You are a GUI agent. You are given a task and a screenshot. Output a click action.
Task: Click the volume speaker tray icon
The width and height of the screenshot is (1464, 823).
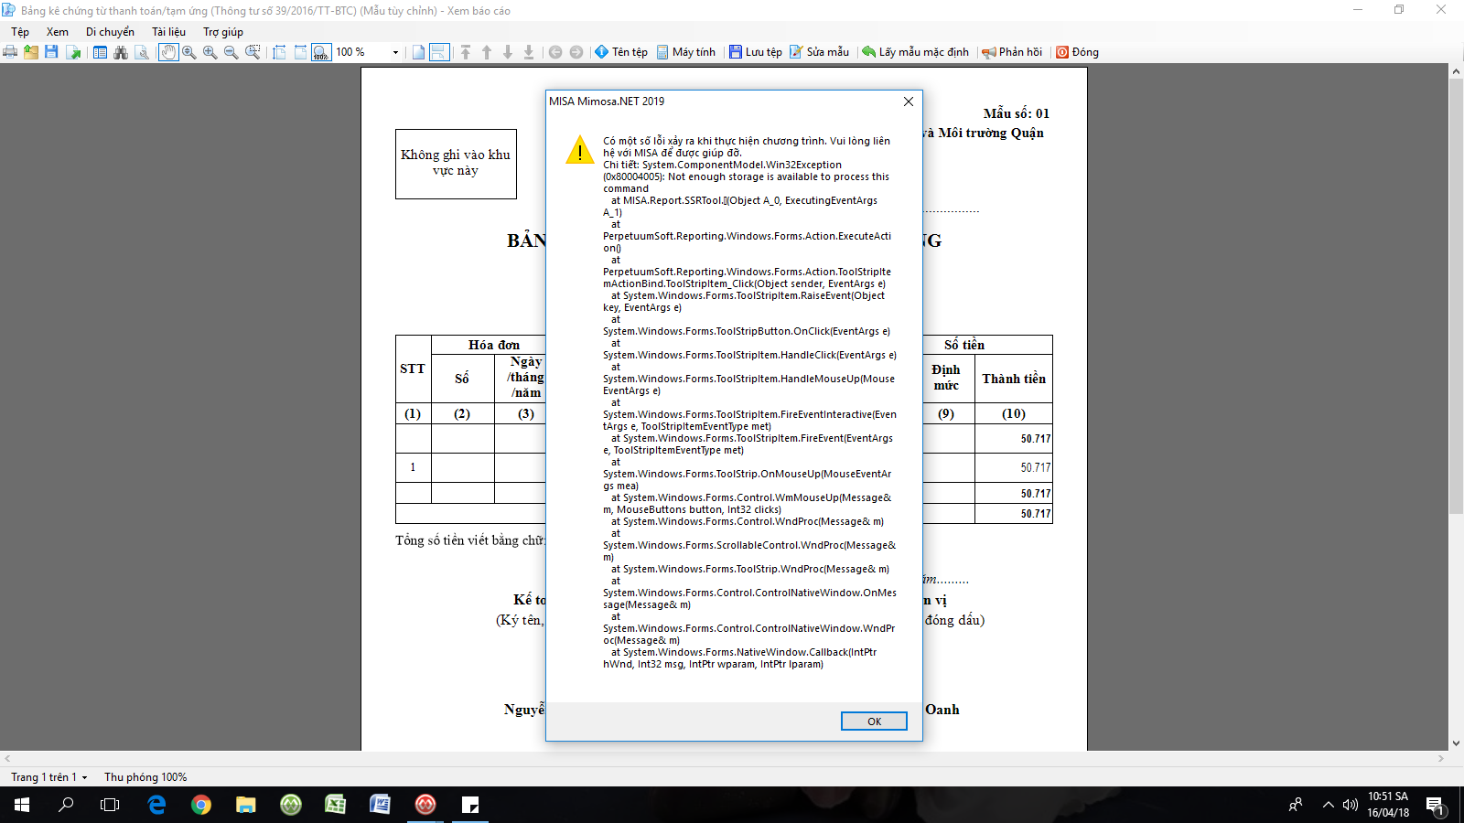(1350, 805)
